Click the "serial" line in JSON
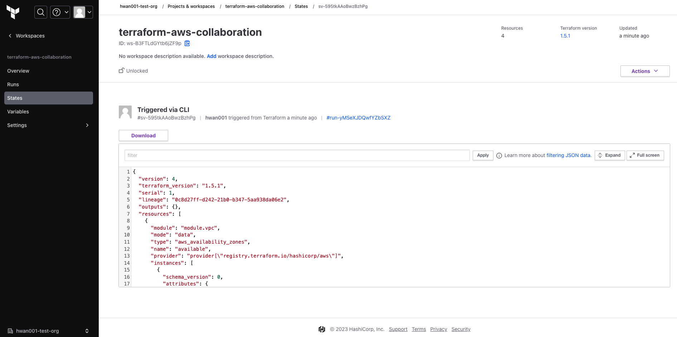677x337 pixels. click(156, 193)
